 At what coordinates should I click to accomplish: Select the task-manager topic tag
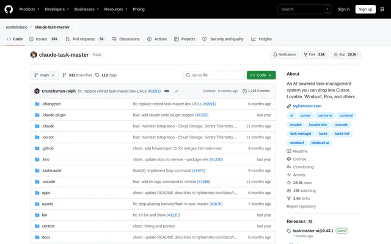301,134
